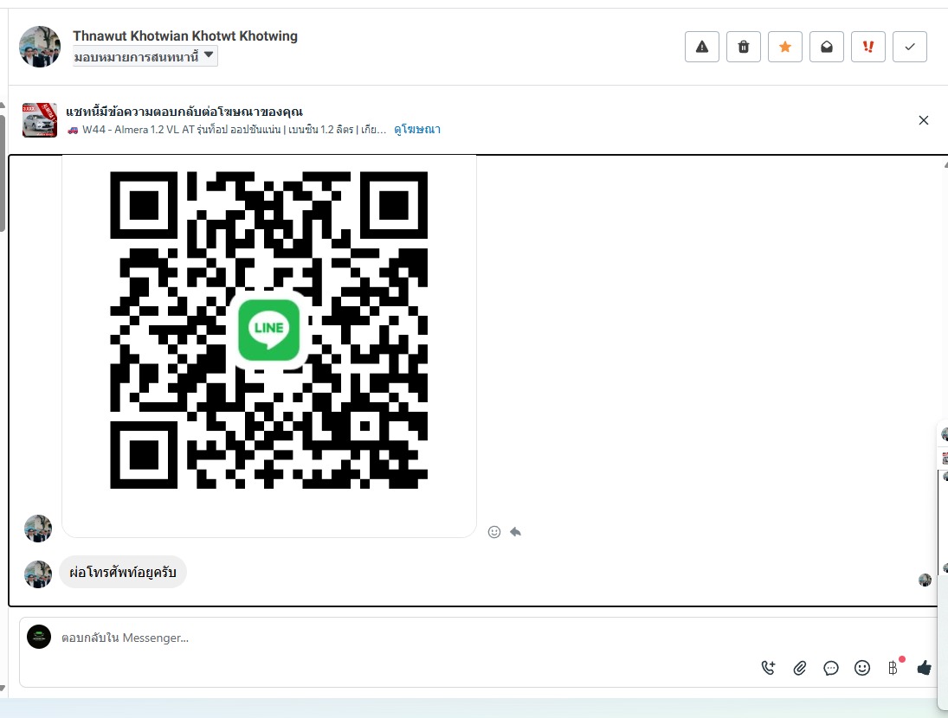Open the baht payment request icon
This screenshot has height=718, width=948.
click(x=893, y=668)
